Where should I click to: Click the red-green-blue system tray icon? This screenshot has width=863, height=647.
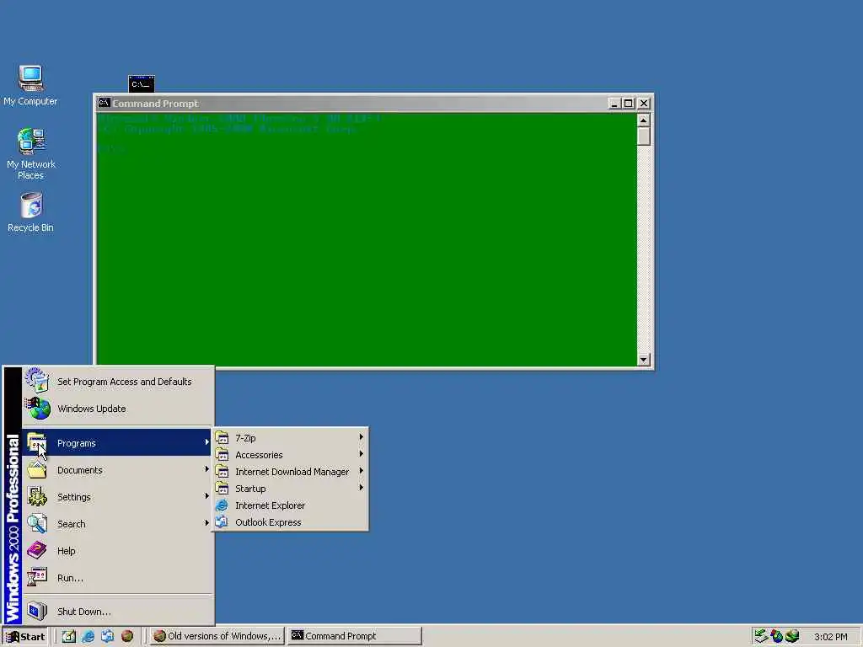tap(776, 637)
